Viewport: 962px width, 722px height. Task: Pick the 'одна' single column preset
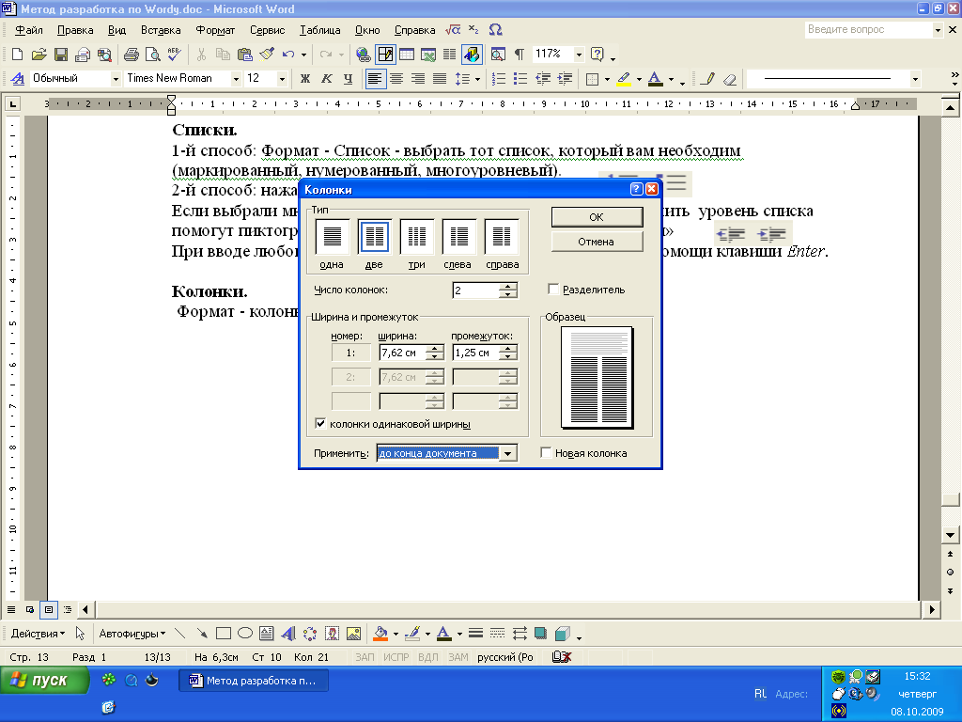[333, 236]
